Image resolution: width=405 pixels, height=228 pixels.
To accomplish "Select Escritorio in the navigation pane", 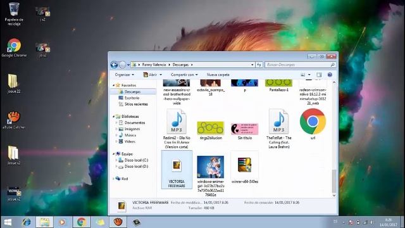I will point(132,98).
